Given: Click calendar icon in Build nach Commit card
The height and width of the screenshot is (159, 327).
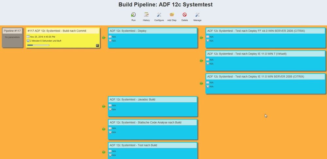Looking at the screenshot, I should pos(28,37).
